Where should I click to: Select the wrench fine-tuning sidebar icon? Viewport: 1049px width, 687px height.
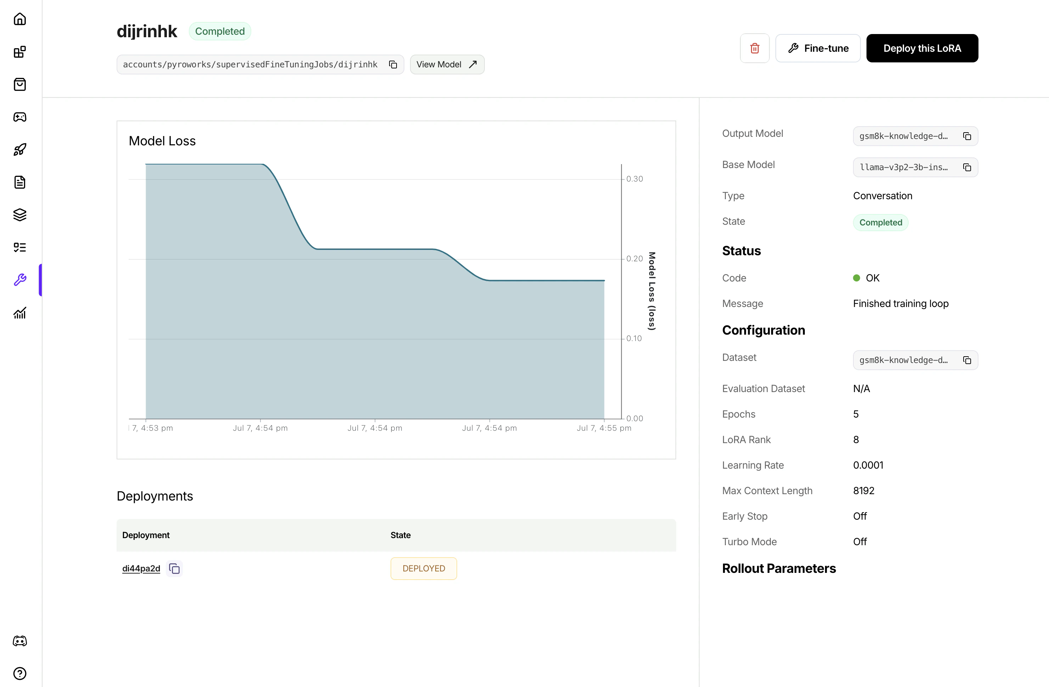[20, 280]
